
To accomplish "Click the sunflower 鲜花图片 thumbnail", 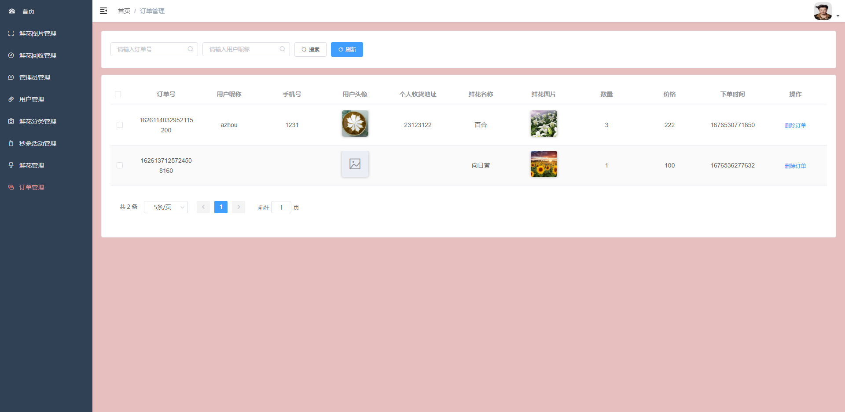I will pos(544,164).
